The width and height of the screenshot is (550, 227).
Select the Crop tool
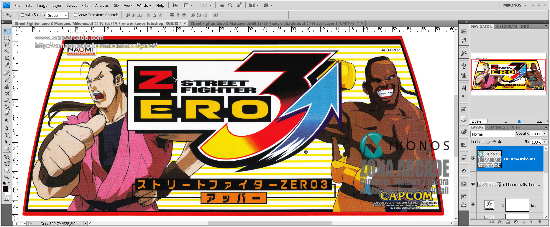point(7,58)
